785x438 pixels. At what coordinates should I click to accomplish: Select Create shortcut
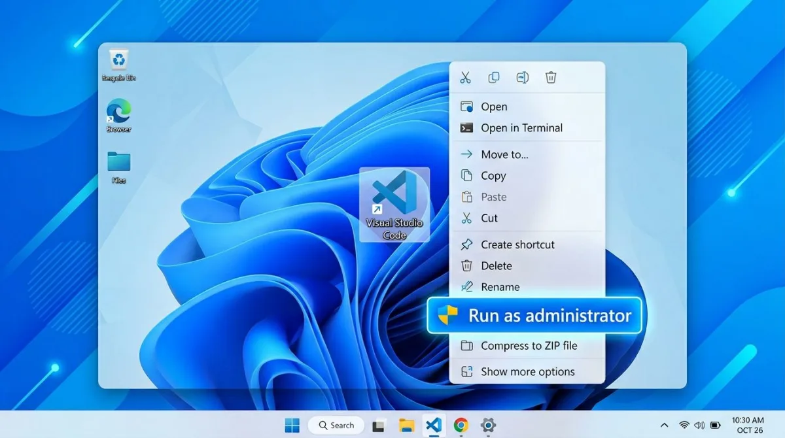point(527,244)
